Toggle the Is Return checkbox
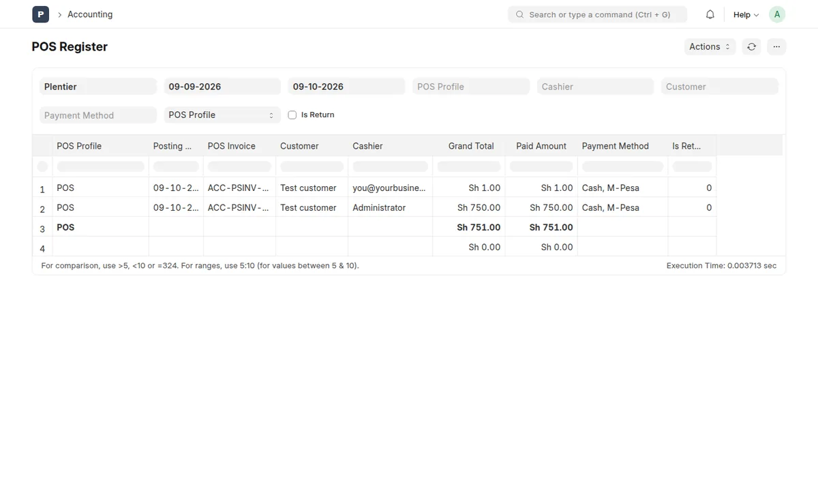This screenshot has height=491, width=818. coord(292,115)
